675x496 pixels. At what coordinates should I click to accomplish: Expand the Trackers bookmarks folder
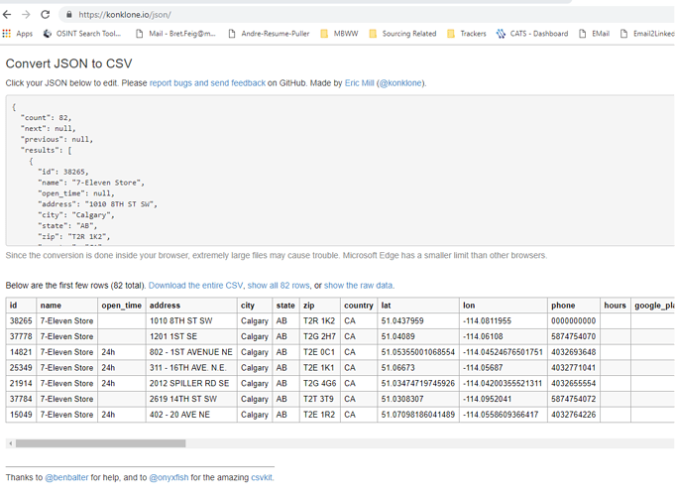coord(466,34)
